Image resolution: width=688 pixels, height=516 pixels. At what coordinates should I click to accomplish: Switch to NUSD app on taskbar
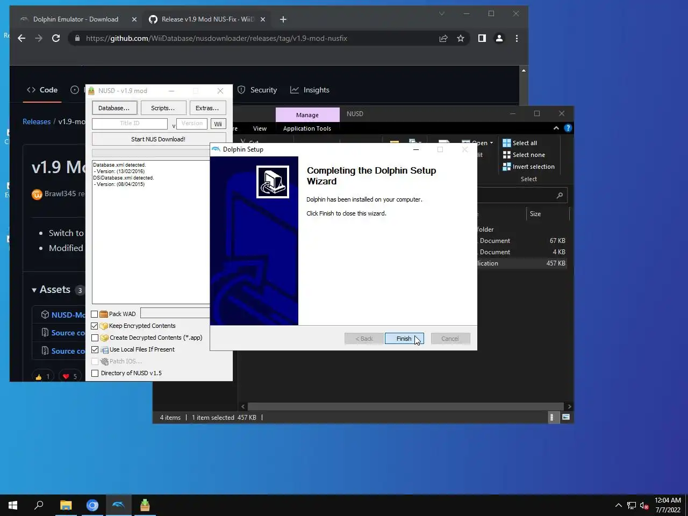(145, 505)
